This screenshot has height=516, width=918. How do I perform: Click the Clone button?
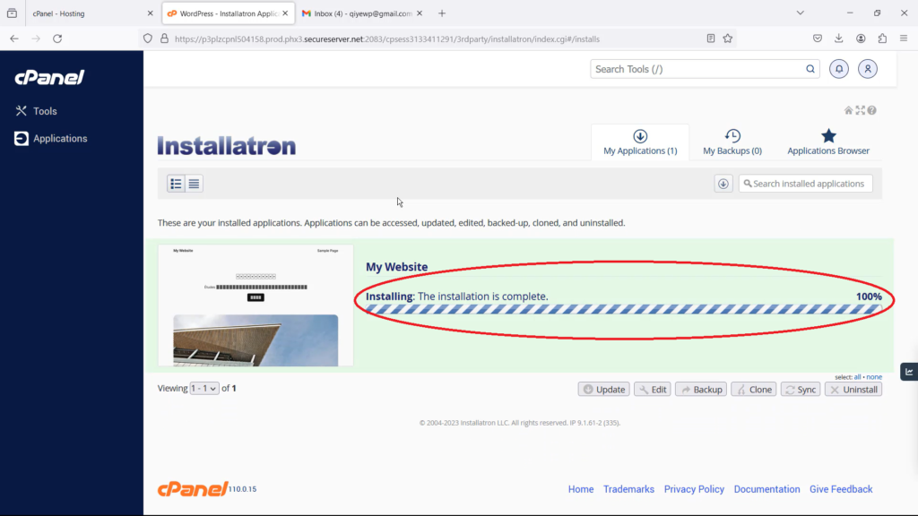753,389
